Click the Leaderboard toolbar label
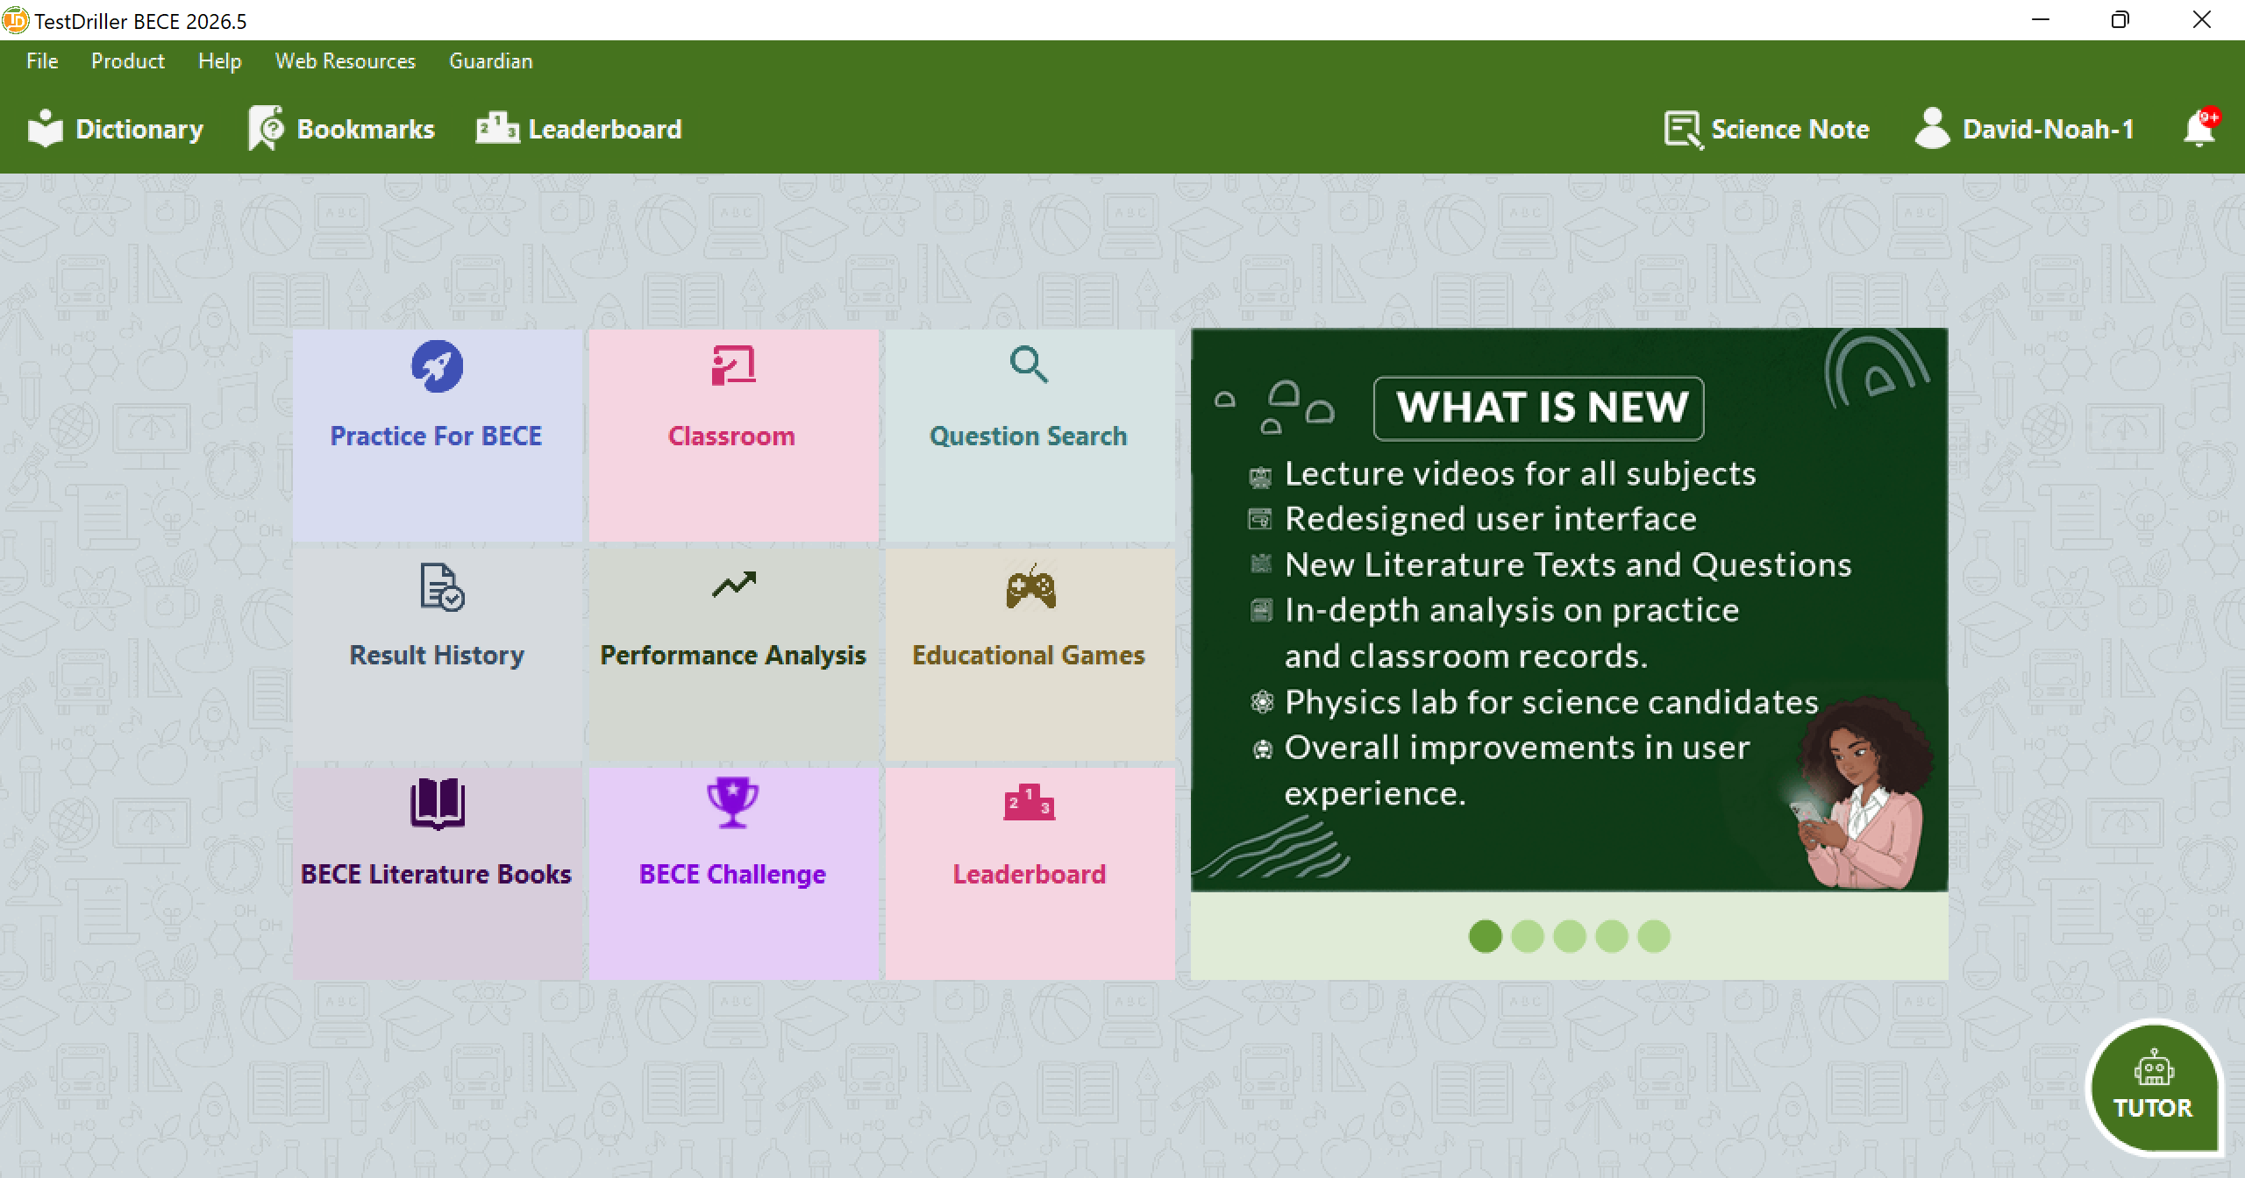Viewport: 2245px width, 1178px height. point(605,130)
